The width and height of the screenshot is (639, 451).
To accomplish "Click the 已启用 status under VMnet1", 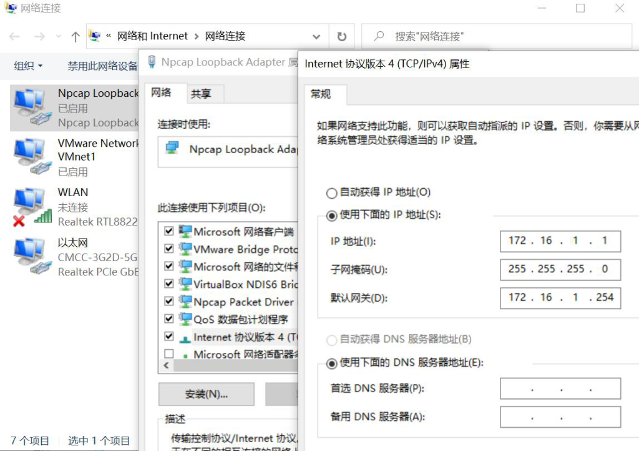I will [73, 172].
